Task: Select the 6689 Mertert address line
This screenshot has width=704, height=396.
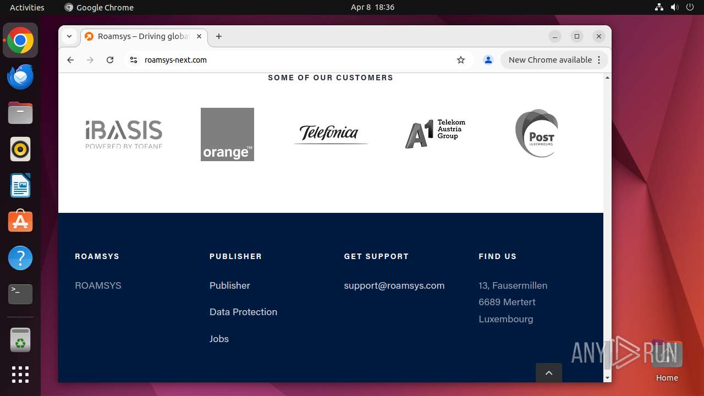Action: click(507, 302)
